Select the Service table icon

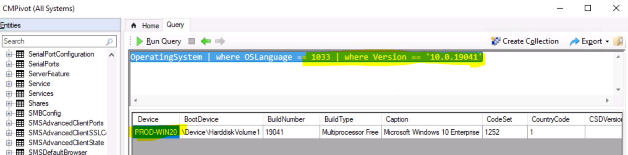point(20,84)
